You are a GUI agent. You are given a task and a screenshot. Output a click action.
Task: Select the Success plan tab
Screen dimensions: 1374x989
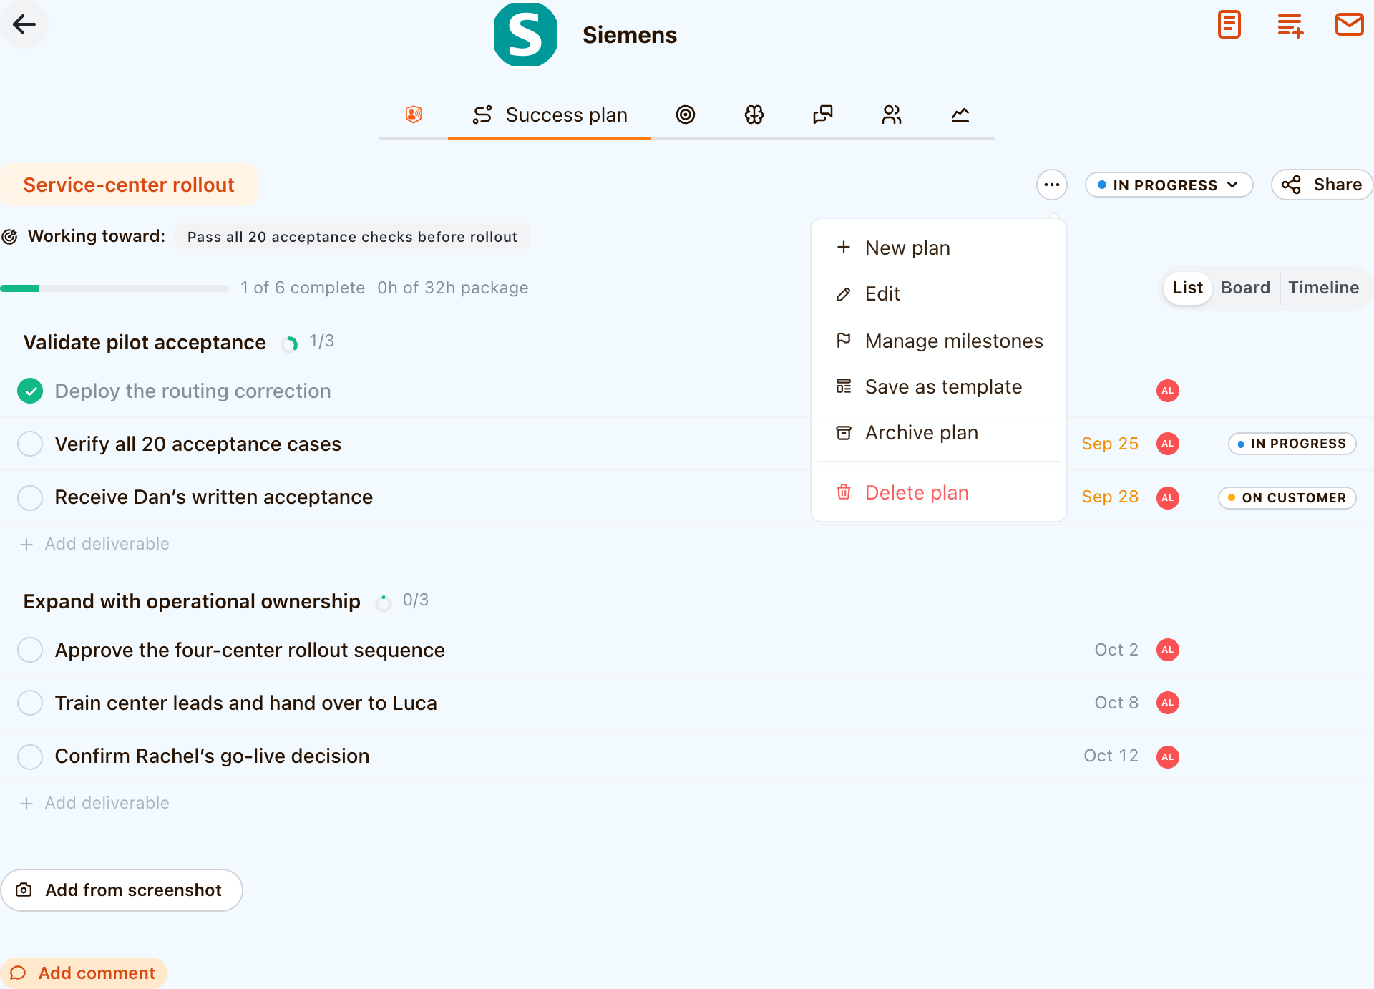[550, 115]
